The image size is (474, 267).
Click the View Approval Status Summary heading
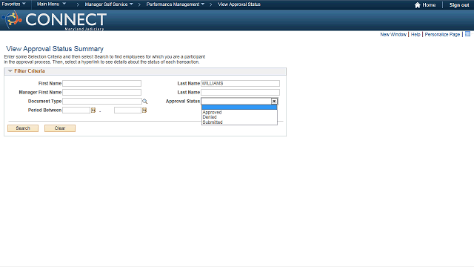click(55, 49)
